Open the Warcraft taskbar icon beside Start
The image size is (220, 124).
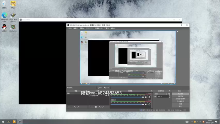point(9,122)
